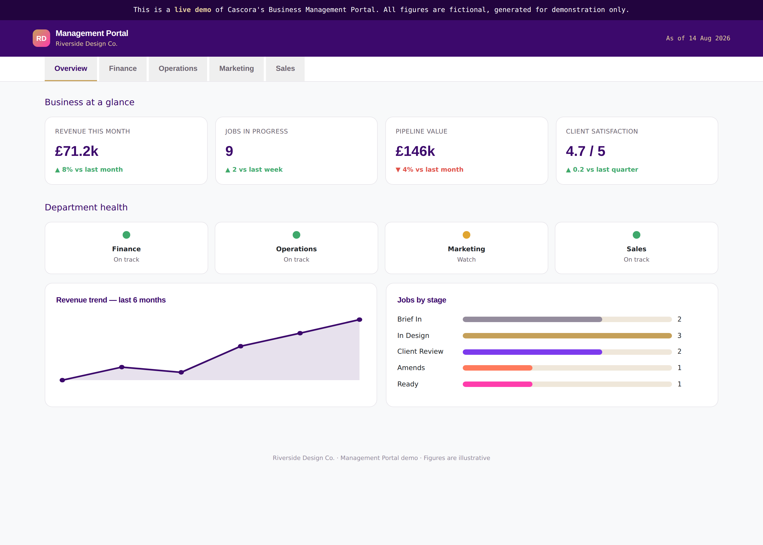Switch to the Overview tab
The width and height of the screenshot is (763, 545).
coord(71,69)
